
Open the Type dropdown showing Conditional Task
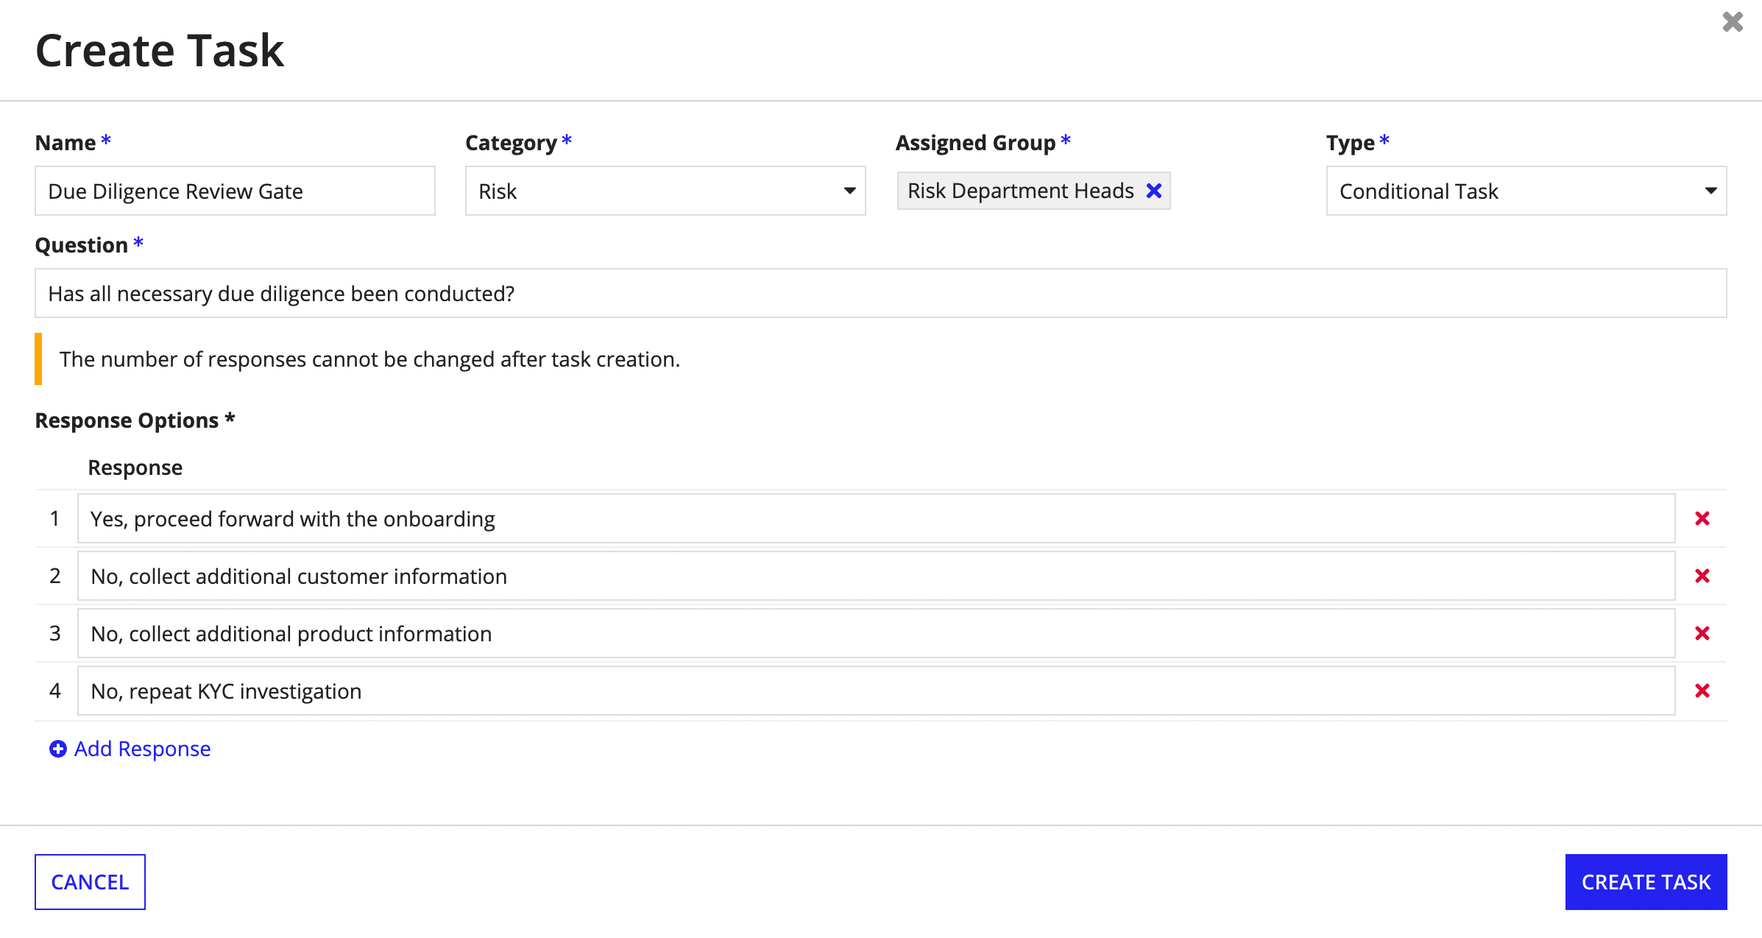point(1526,191)
